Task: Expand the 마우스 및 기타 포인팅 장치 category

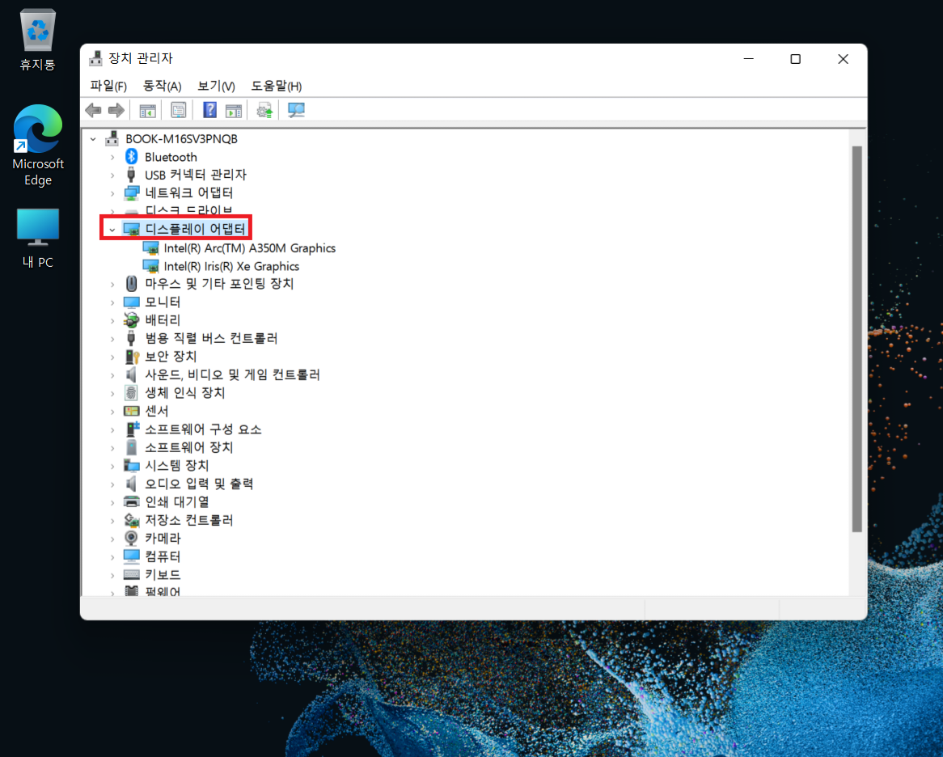Action: click(x=112, y=284)
